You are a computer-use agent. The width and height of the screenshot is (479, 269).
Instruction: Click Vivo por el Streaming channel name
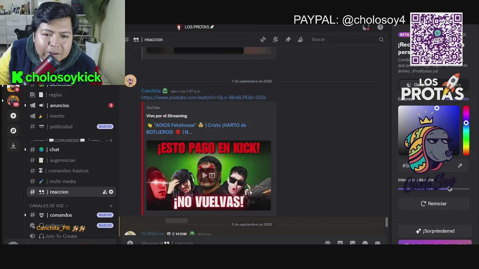[167, 116]
